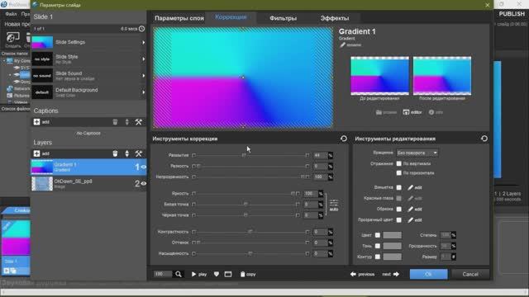Edit the crop (Обрезка) with its pencil icon
The width and height of the screenshot is (529, 297).
pos(410,209)
